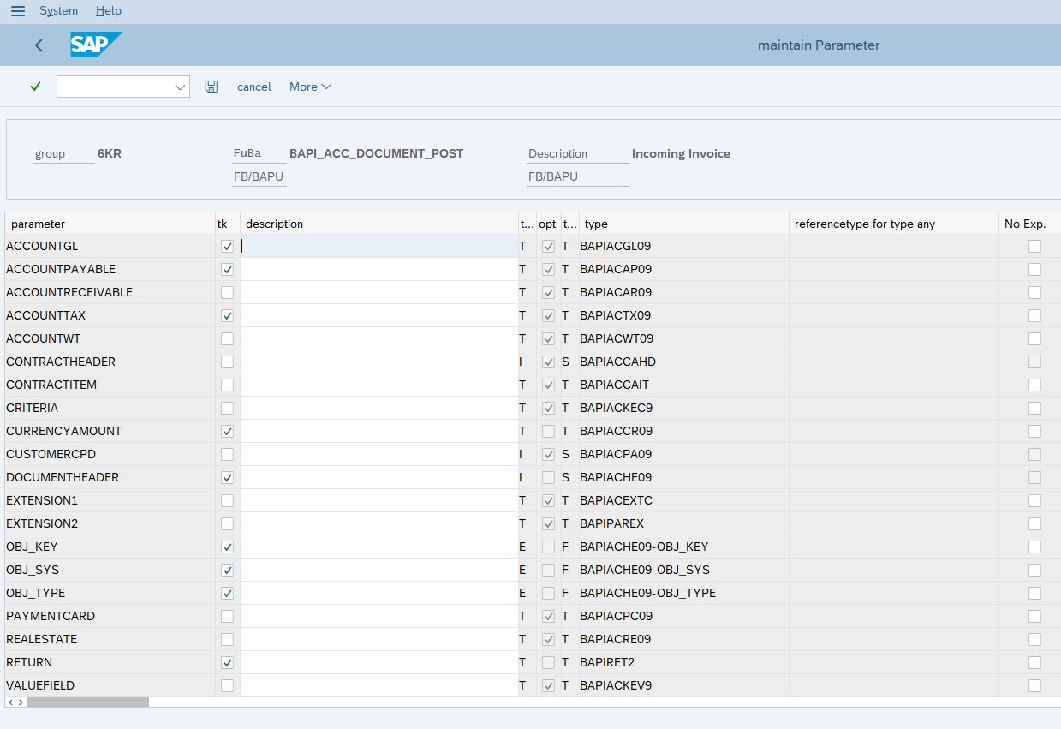Select the REALESTATE parameter cell
The image size is (1061, 729).
pyautogui.click(x=110, y=639)
